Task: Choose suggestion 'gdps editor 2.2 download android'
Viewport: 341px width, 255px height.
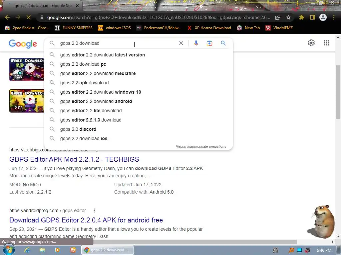Action: pos(139,102)
